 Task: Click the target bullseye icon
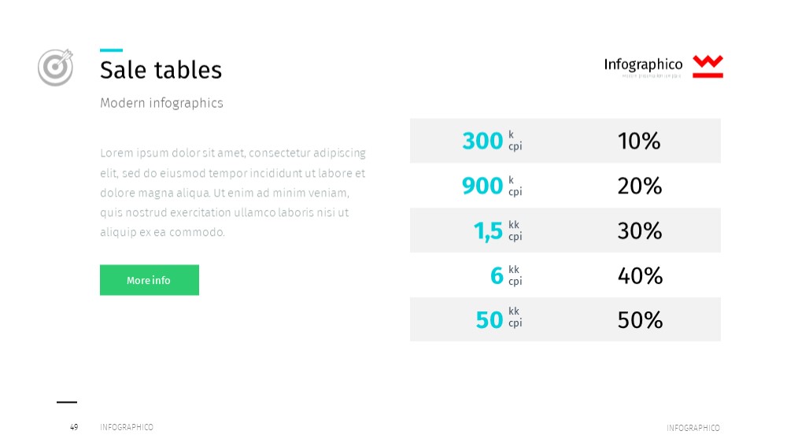[x=55, y=67]
